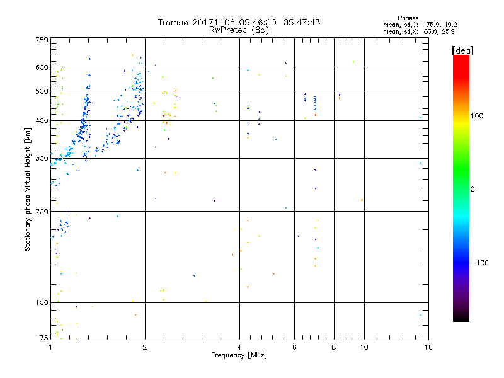Click the 'mean, sd,X: 83.8, 25.9' line
Viewport: 504px width, 378px height.
(x=418, y=31)
